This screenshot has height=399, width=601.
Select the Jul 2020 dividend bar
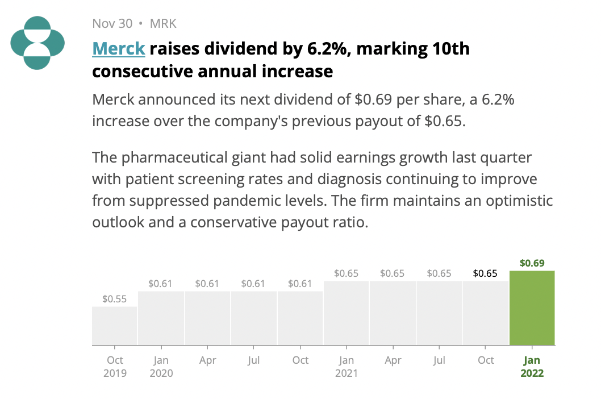[x=254, y=318]
